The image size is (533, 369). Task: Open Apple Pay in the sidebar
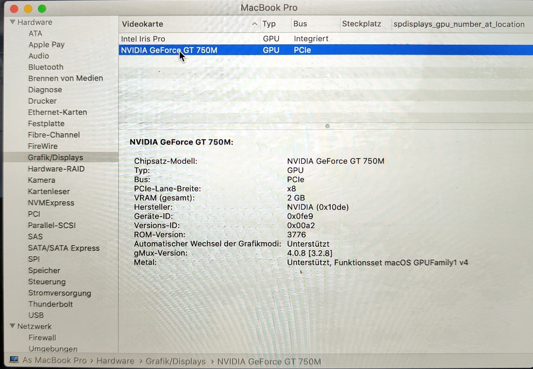pos(47,45)
